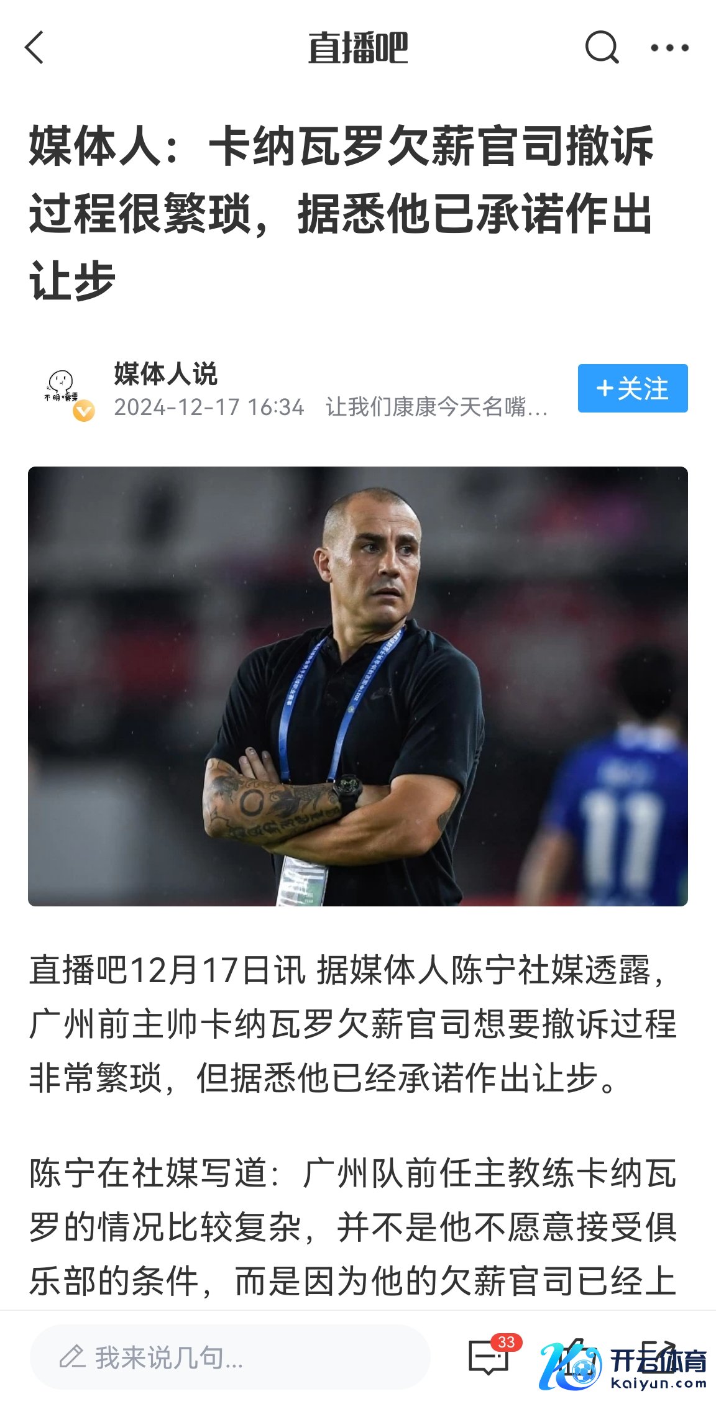
Task: Tap the pencil icon in comment box
Action: [72, 1357]
